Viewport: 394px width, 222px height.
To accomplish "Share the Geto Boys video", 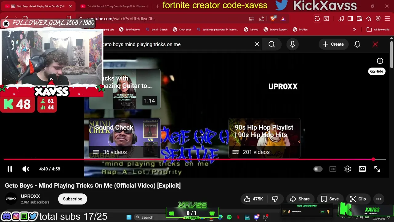I will pyautogui.click(x=300, y=199).
